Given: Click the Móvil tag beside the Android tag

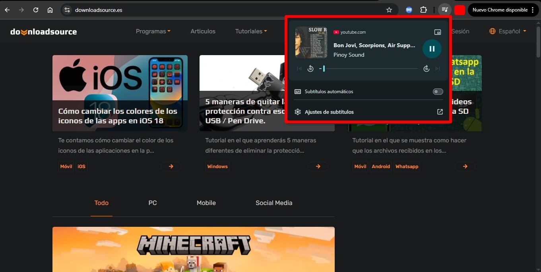Looking at the screenshot, I should 360,167.
